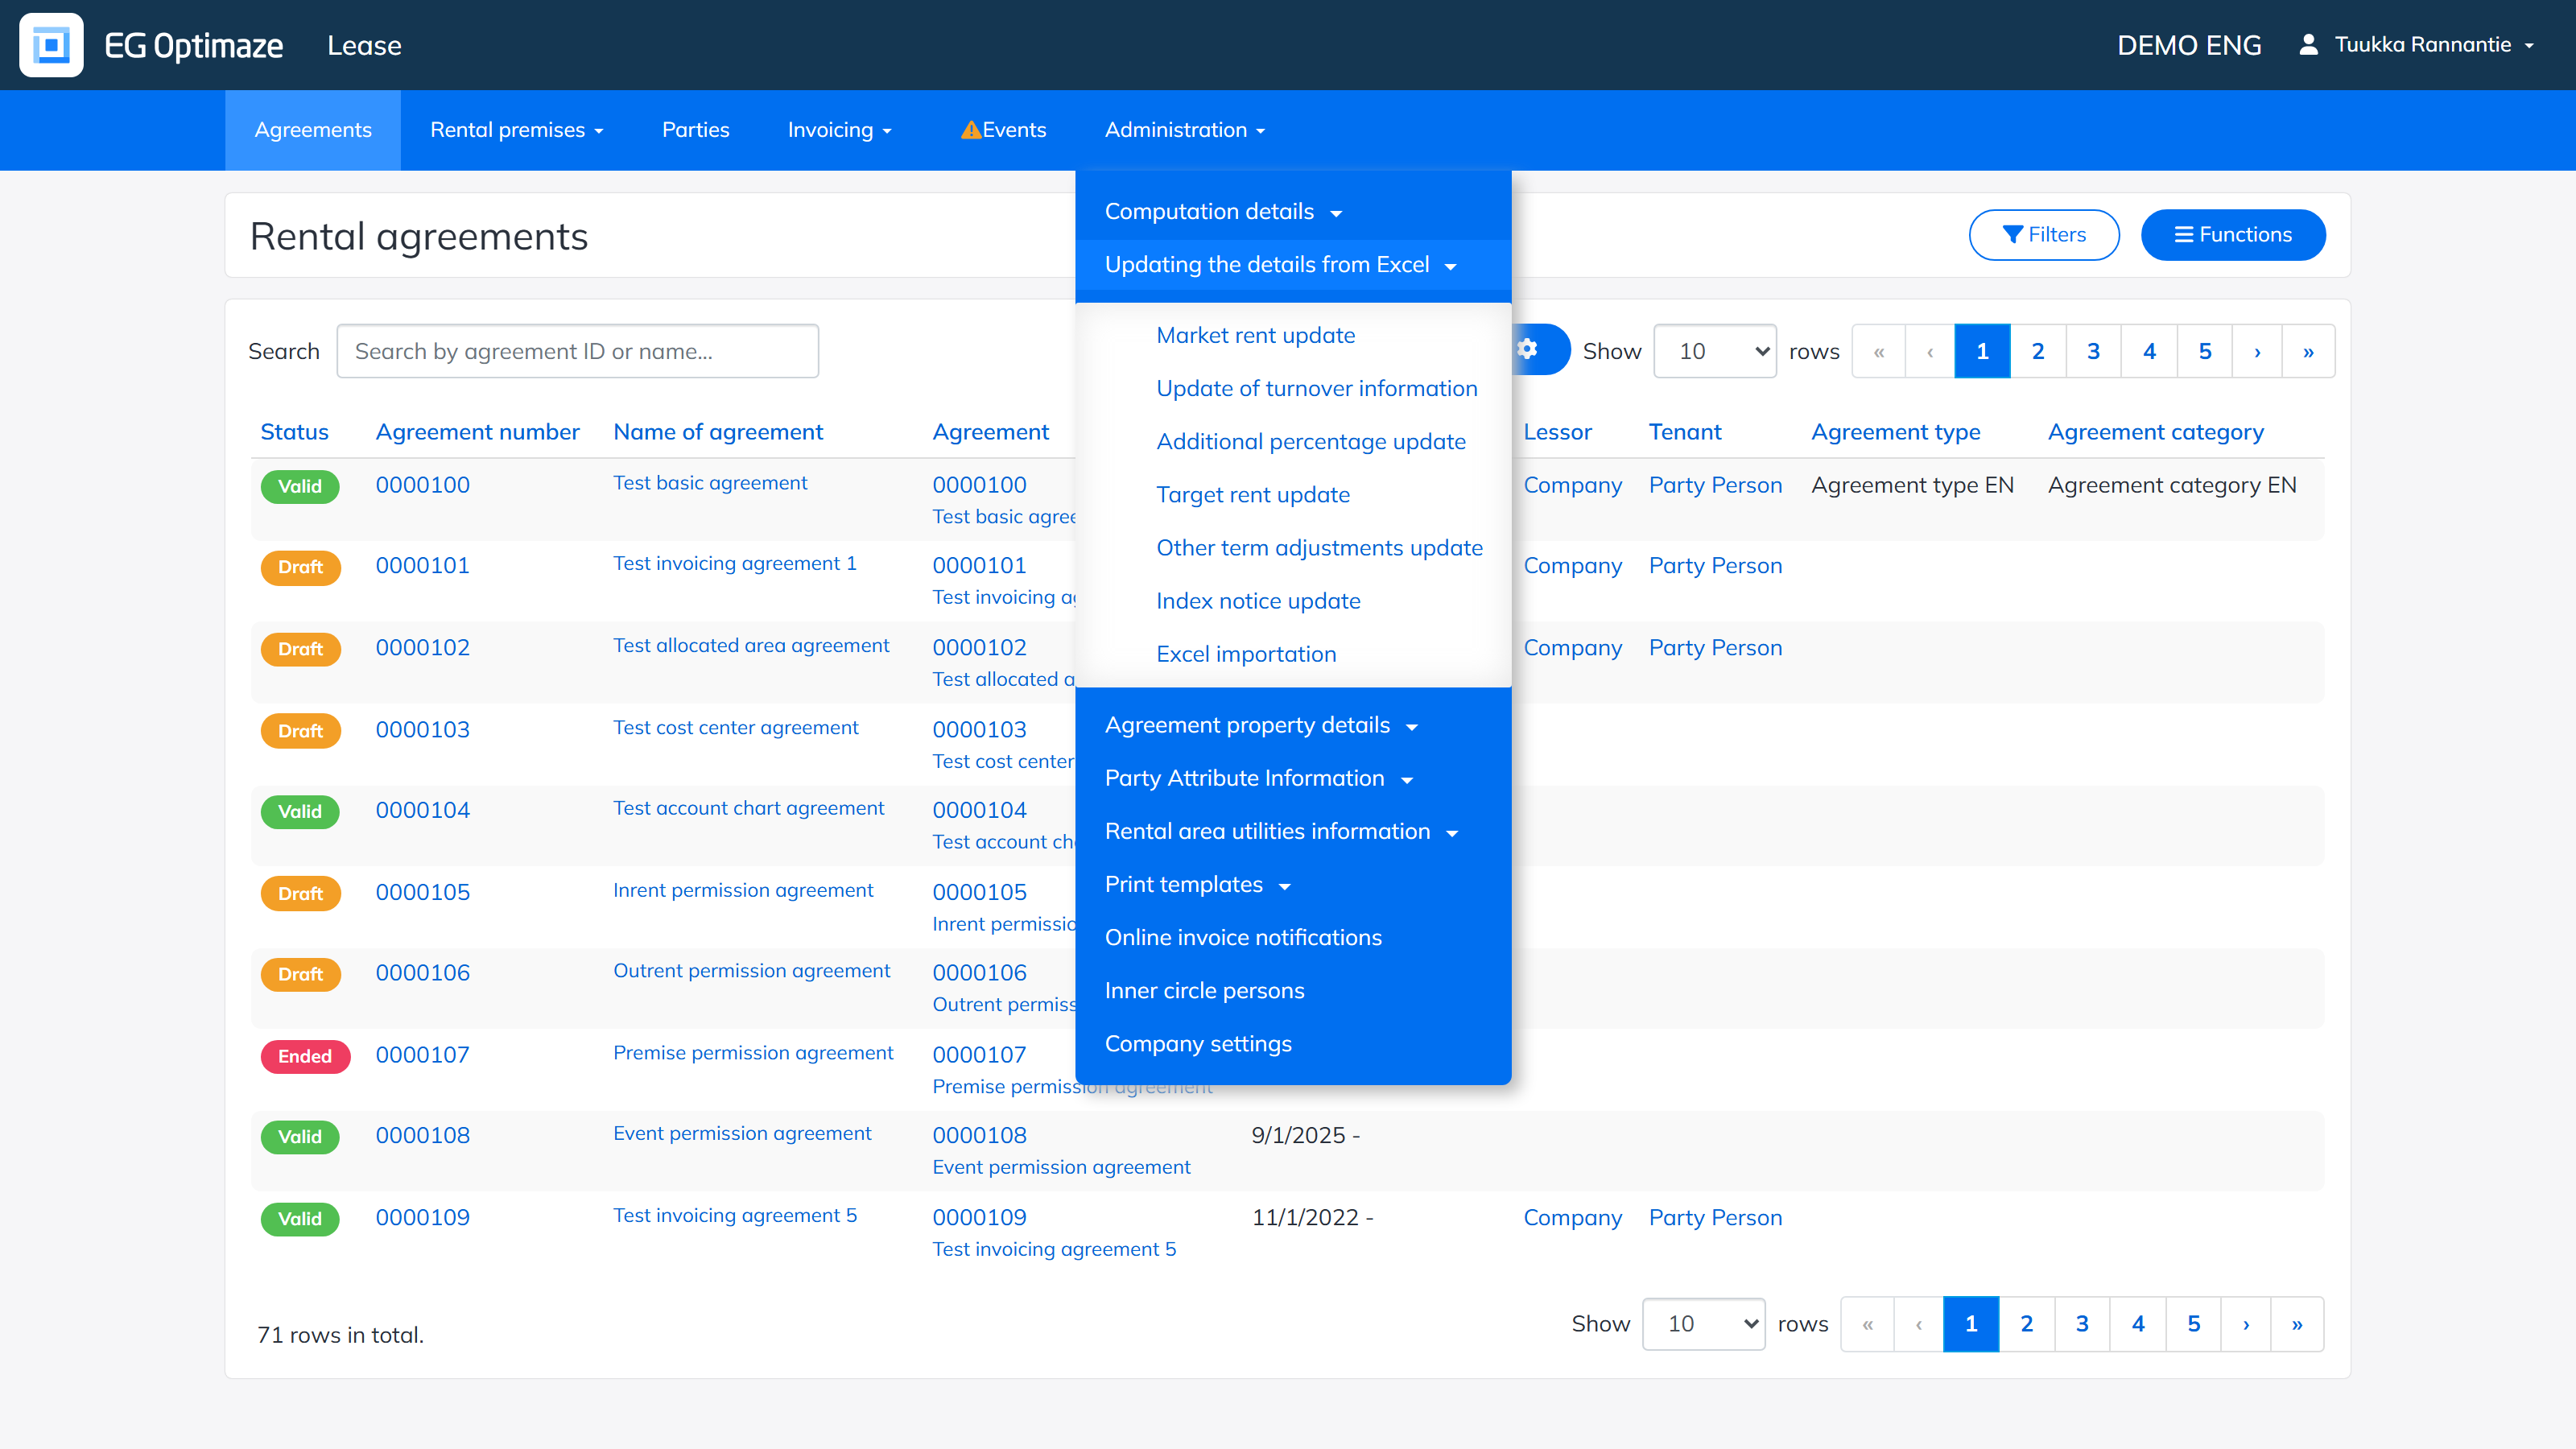
Task: Click the user profile icon next to Tuukka Rannantie
Action: (x=2308, y=45)
